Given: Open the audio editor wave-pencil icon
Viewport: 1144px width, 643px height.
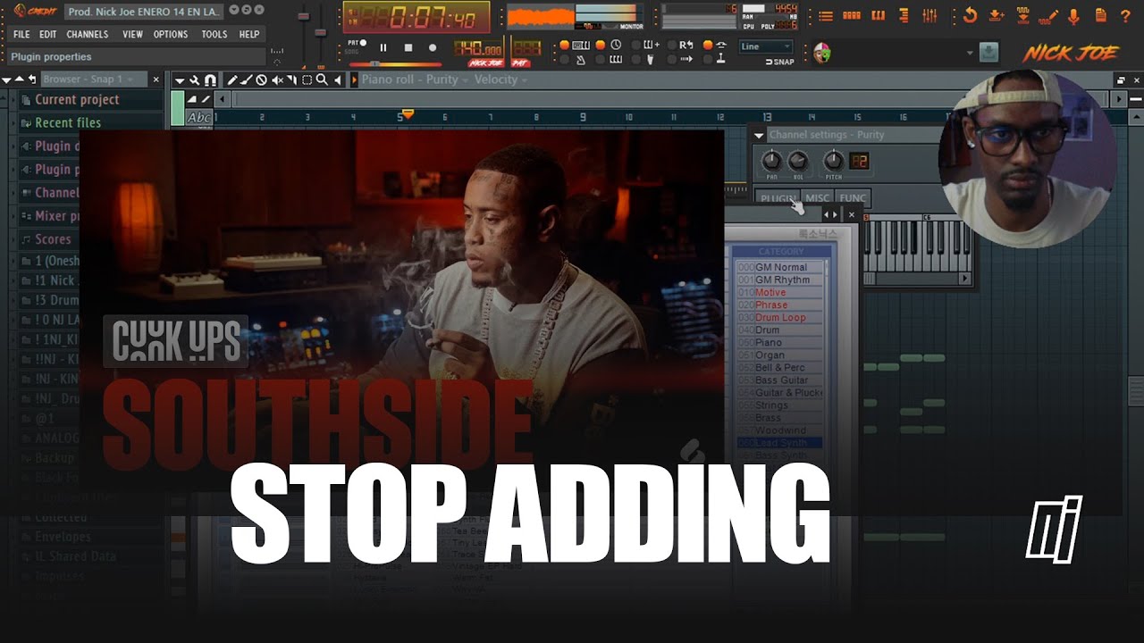Looking at the screenshot, I should click(x=1048, y=17).
